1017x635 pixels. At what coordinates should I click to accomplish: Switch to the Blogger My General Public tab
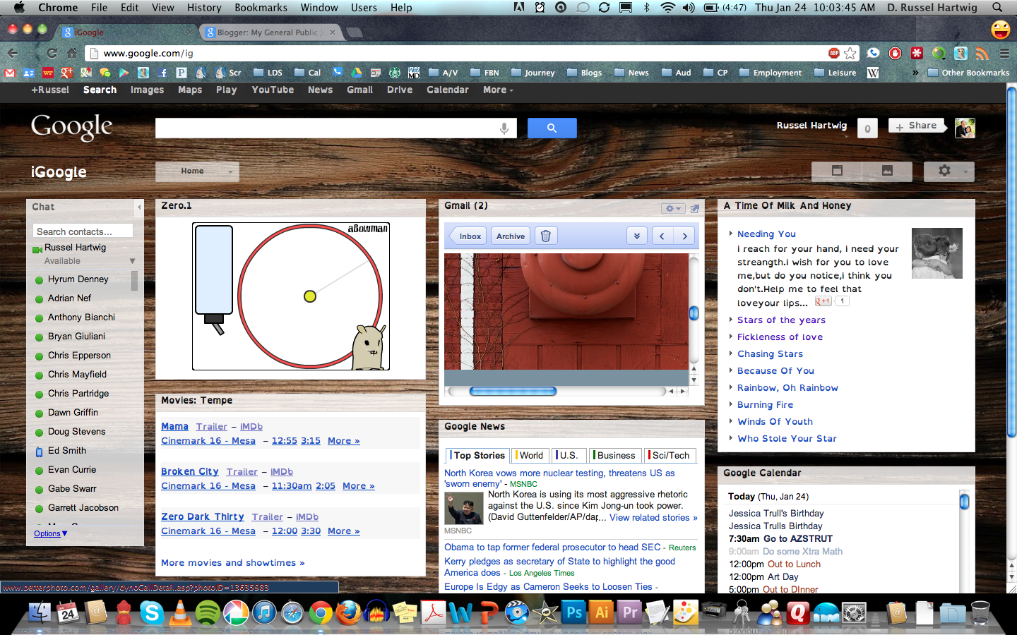click(270, 32)
